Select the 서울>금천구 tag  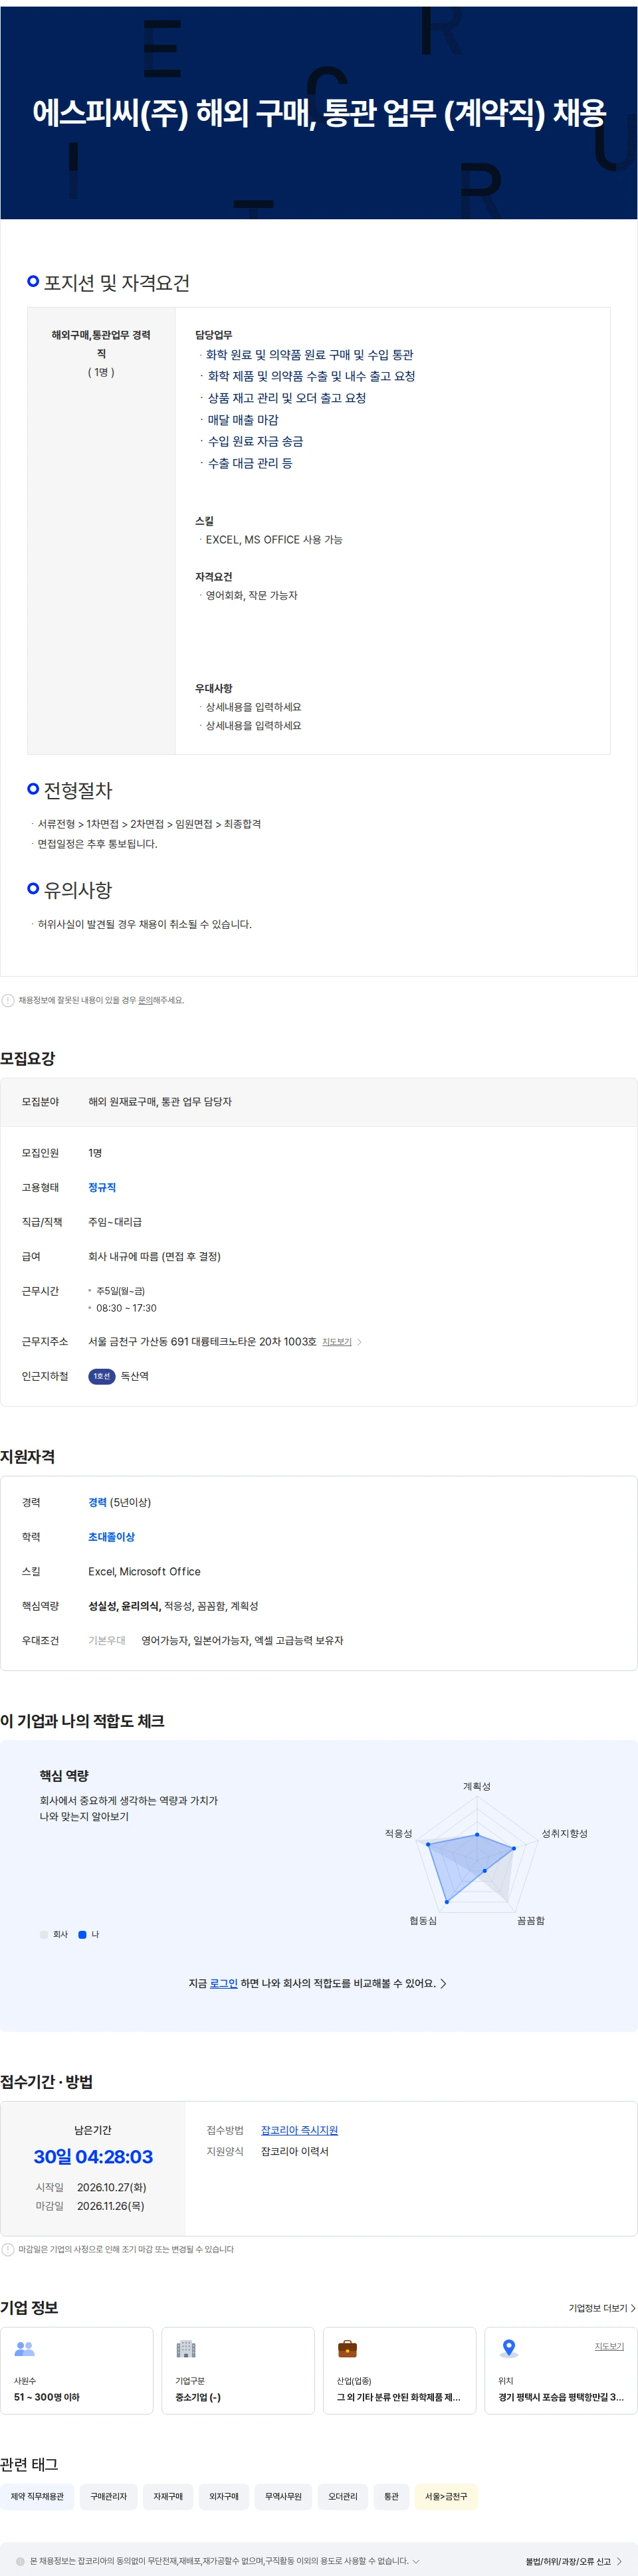446,2497
